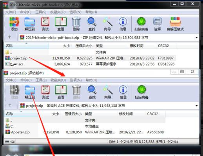This screenshot has width=203, height=156.
Task: Open File (文件) menu in project.zip window
Action: click(x=11, y=80)
